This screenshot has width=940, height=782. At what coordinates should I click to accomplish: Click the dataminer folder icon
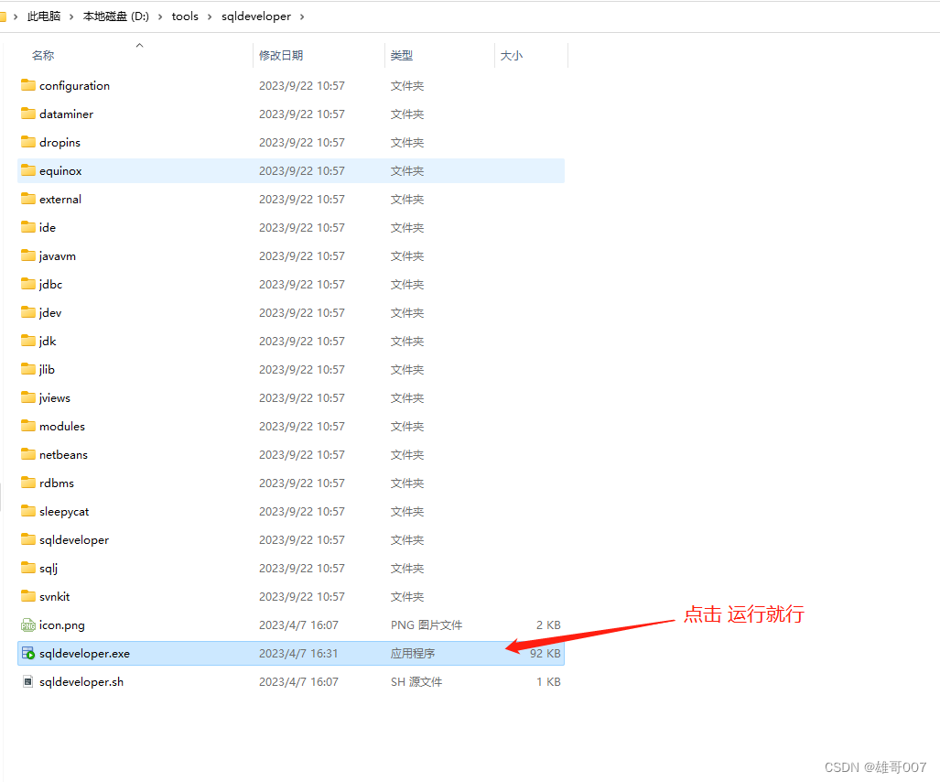click(28, 114)
